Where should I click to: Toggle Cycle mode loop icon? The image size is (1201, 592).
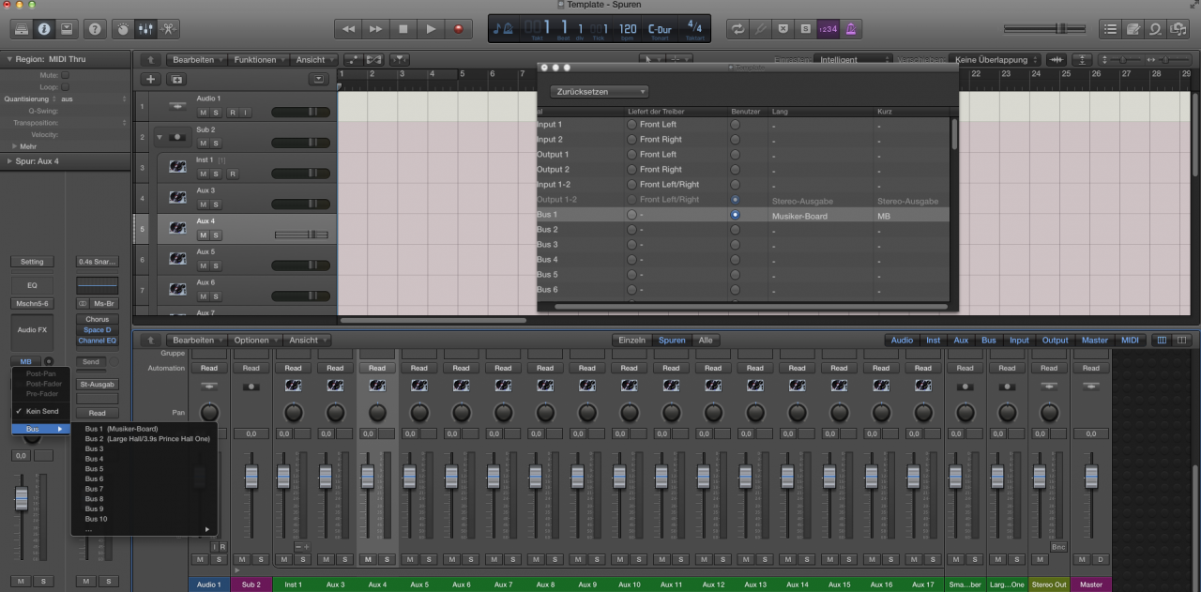pyautogui.click(x=738, y=29)
